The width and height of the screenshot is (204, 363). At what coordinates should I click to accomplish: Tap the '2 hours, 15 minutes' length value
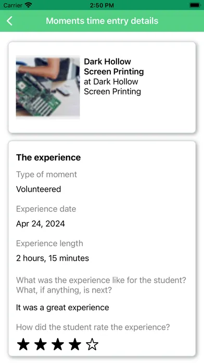tap(53, 258)
